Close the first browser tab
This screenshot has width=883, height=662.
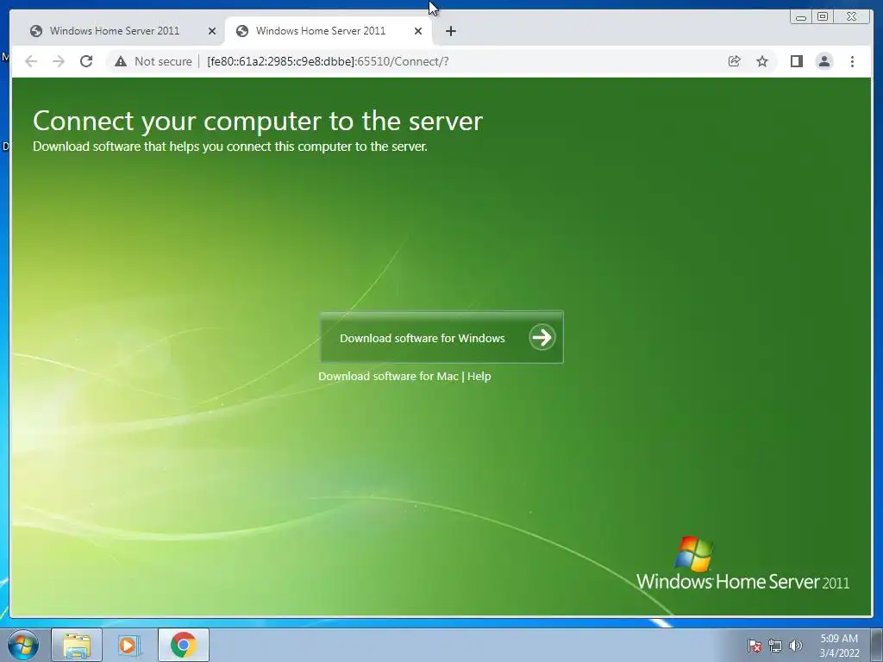[x=212, y=31]
